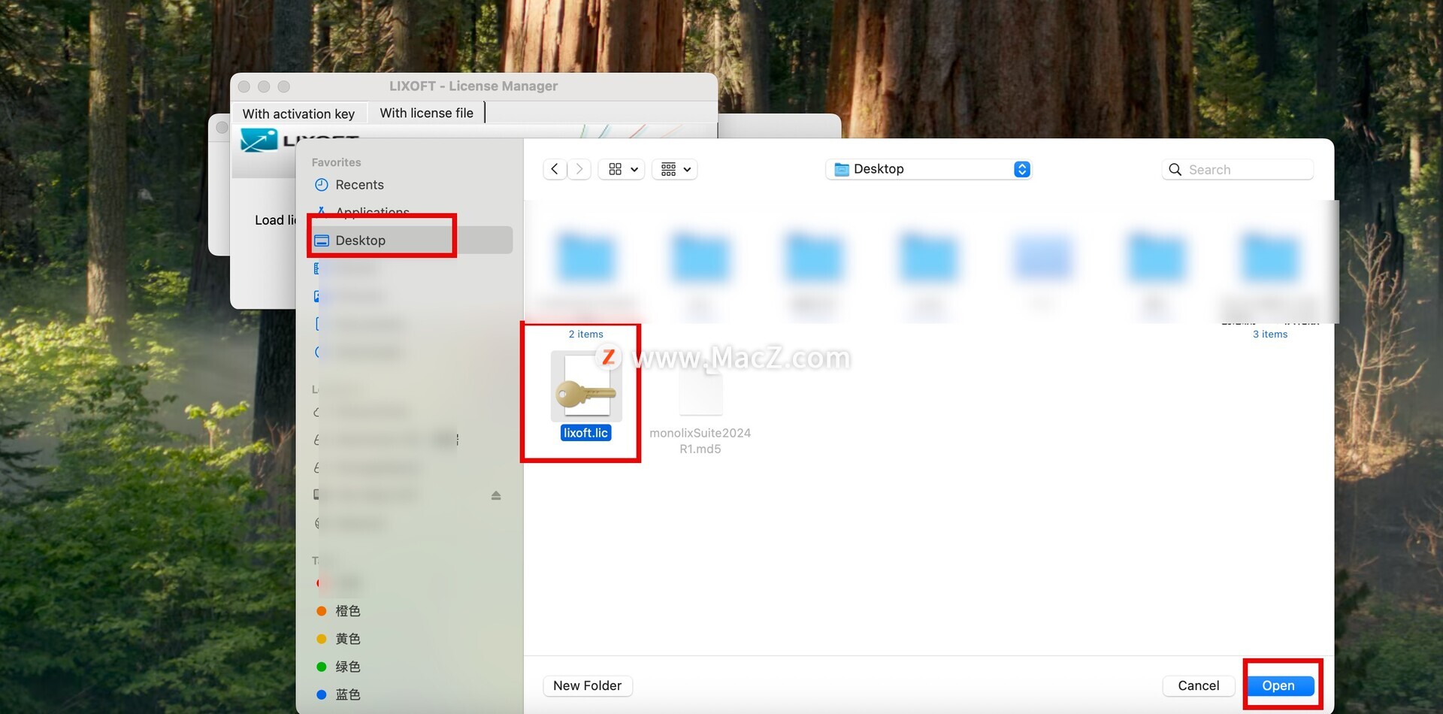Select Desktop in the Favorites sidebar
1443x714 pixels.
coord(360,241)
